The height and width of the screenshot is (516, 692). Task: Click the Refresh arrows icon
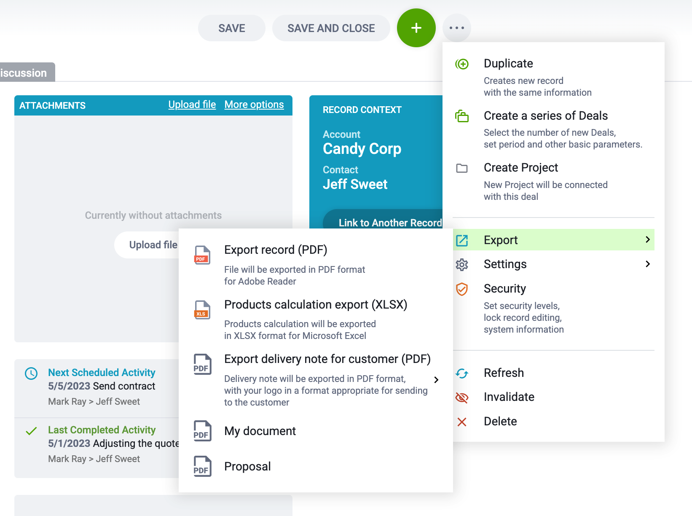click(x=462, y=373)
